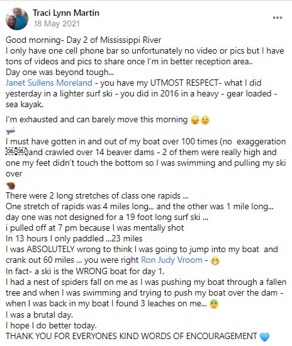Image resolution: width=292 pixels, height=346 pixels.
Task: Click the 'I was a brutal day.' sentence
Action: 39,314
